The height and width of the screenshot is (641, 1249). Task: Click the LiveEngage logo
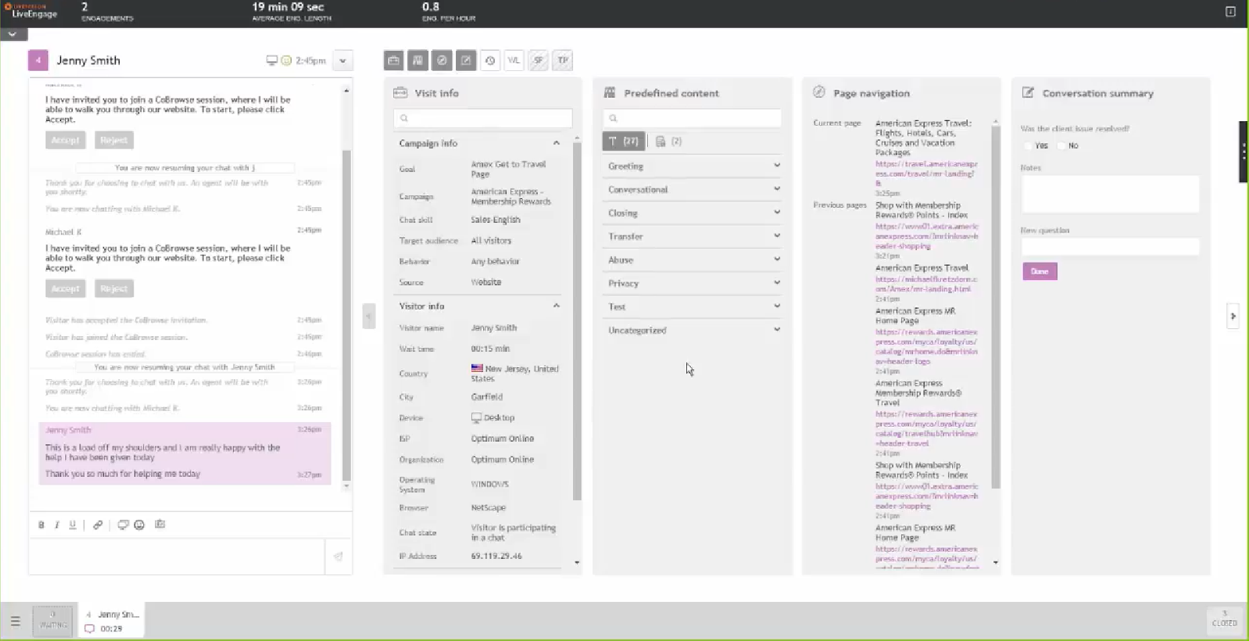[x=31, y=11]
